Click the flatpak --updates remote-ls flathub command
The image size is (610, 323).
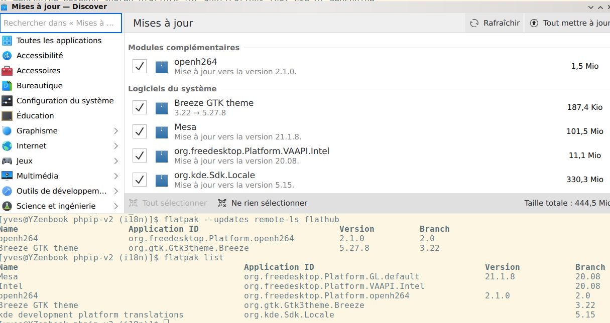(x=252, y=219)
